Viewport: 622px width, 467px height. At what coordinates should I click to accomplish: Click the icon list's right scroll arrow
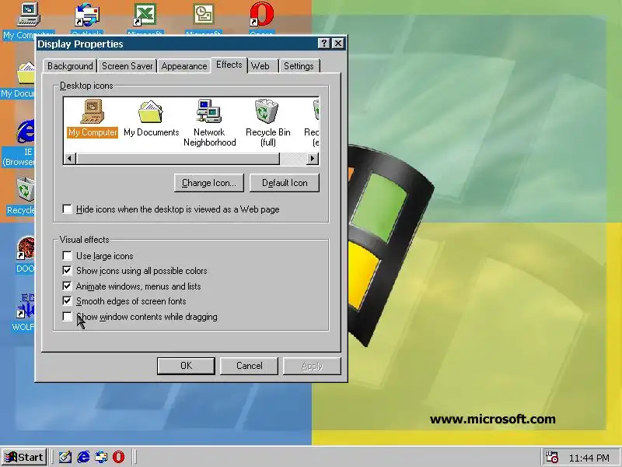313,159
